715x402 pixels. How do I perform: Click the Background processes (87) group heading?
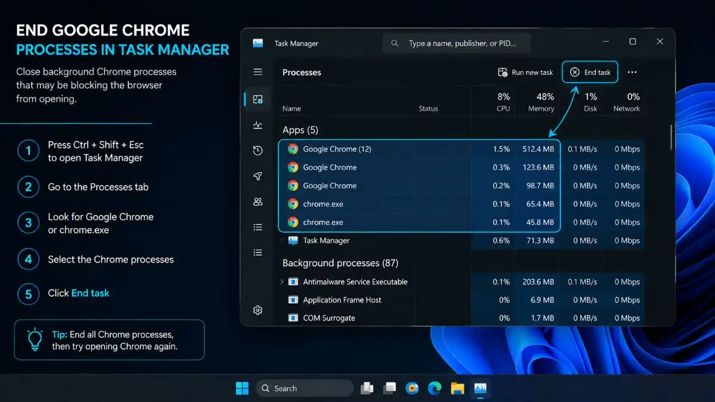[340, 263]
